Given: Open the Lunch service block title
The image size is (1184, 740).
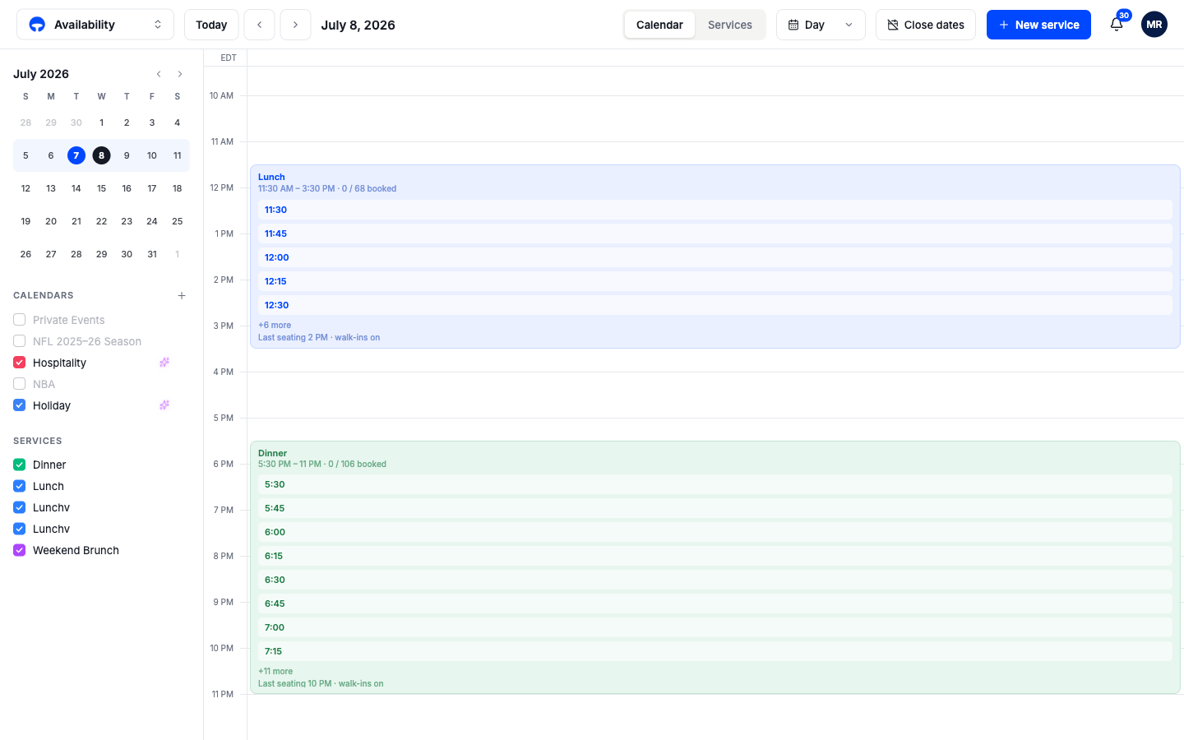Looking at the screenshot, I should [x=271, y=177].
